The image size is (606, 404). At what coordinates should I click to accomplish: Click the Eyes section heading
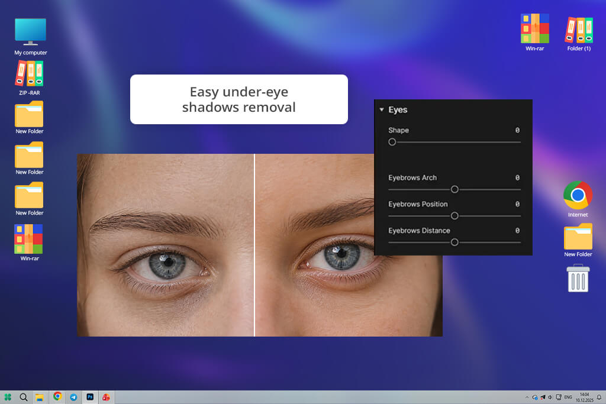[398, 109]
